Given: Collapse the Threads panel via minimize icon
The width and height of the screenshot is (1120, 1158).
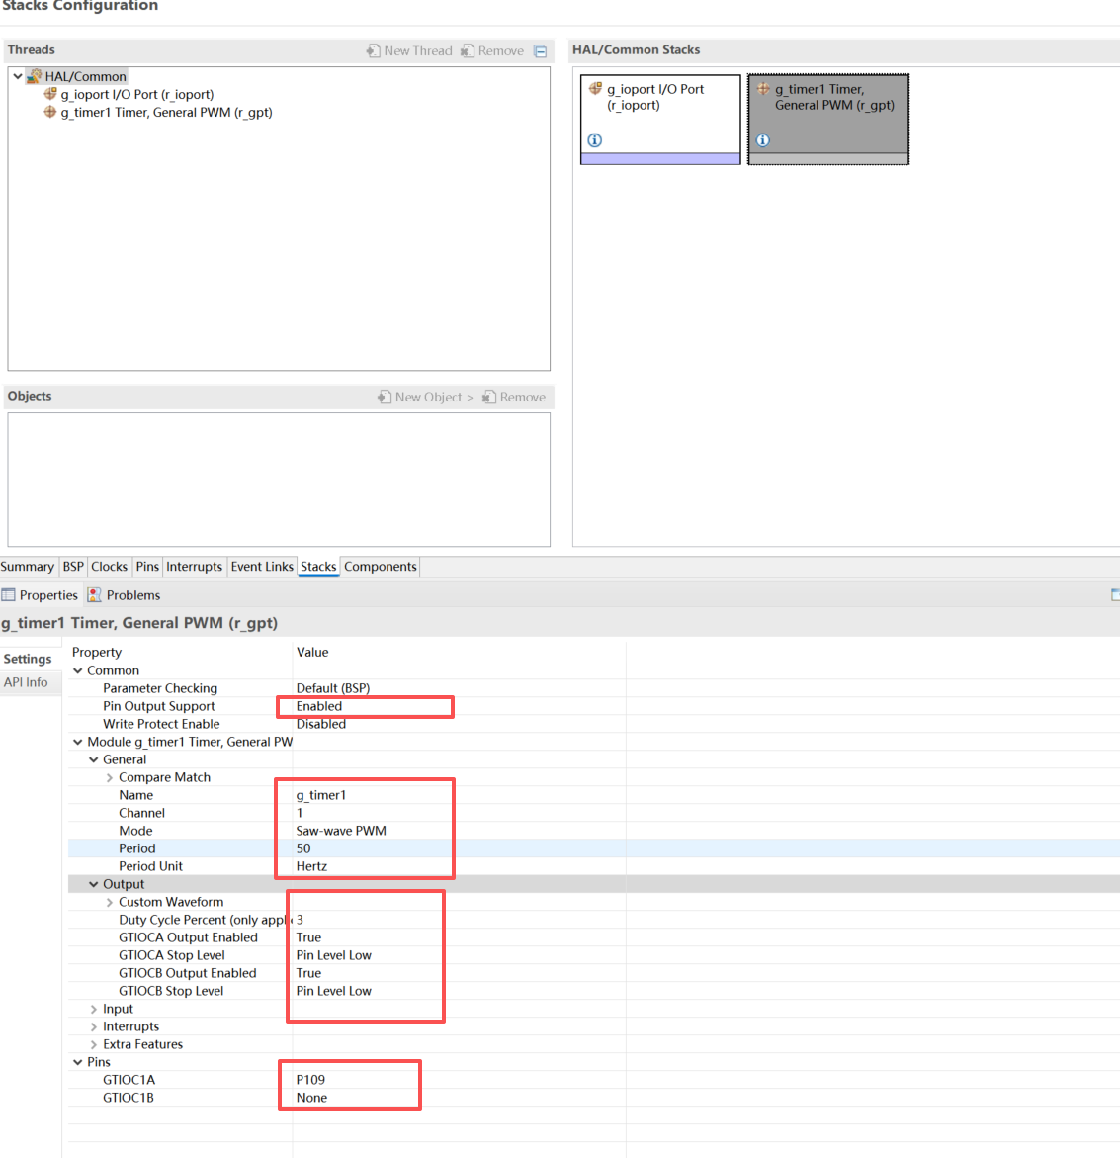Looking at the screenshot, I should [x=541, y=51].
